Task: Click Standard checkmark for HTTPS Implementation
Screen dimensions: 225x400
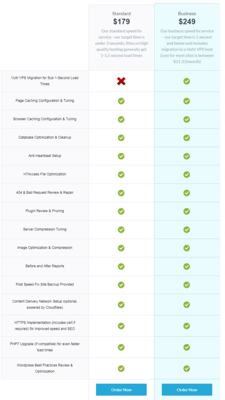Action: point(121,326)
